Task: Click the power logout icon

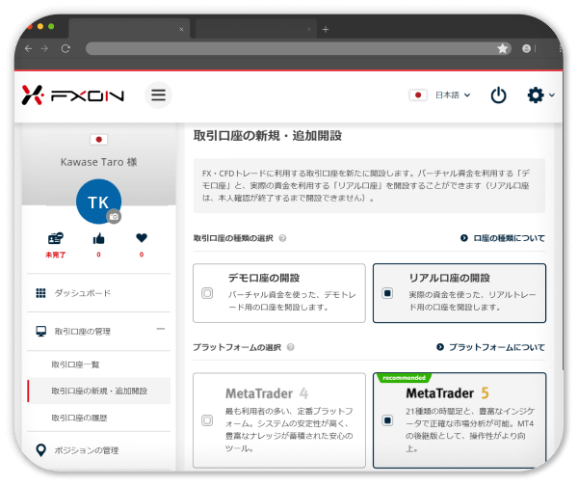Action: coord(498,95)
